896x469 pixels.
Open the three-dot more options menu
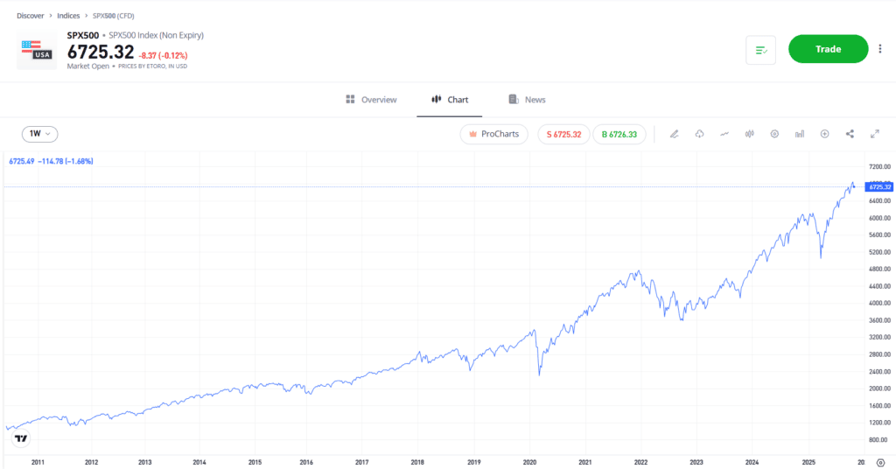click(x=880, y=49)
